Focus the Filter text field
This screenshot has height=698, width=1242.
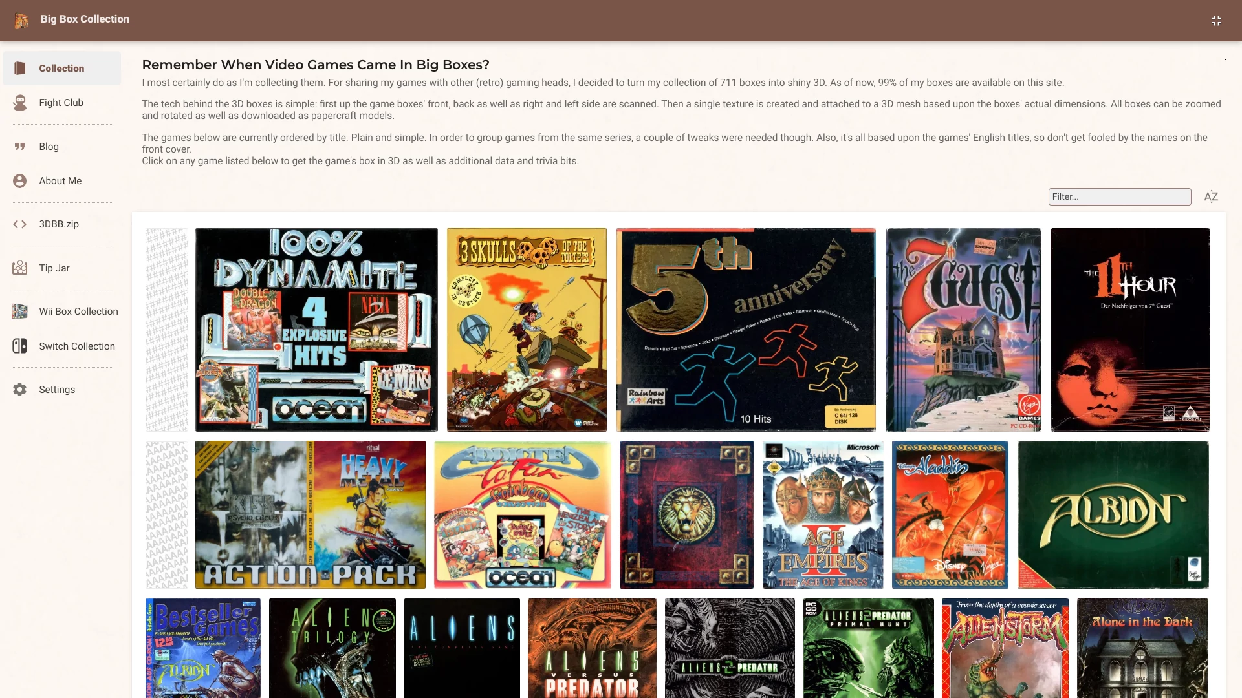(x=1120, y=196)
